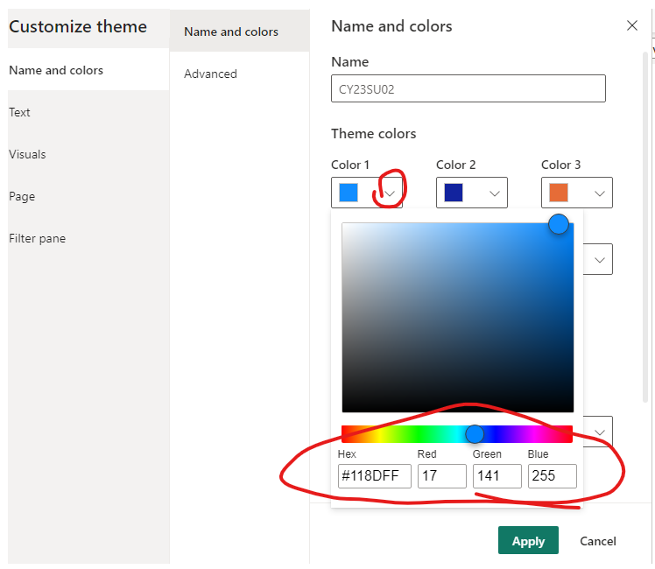This screenshot has width=655, height=569.
Task: Open the Filter pane settings section
Action: click(88, 238)
